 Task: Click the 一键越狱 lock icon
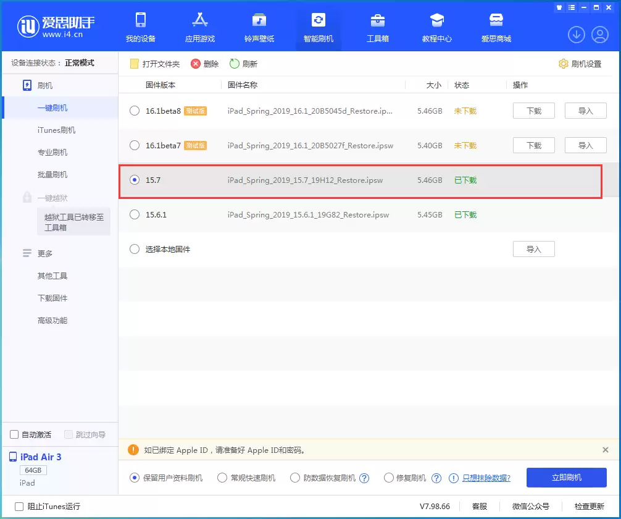tap(27, 197)
